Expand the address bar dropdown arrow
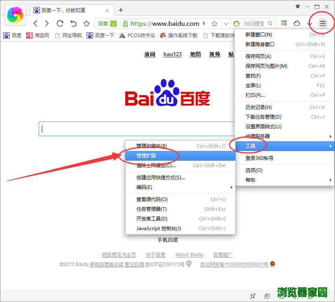This screenshot has width=335, height=302. coord(226,23)
